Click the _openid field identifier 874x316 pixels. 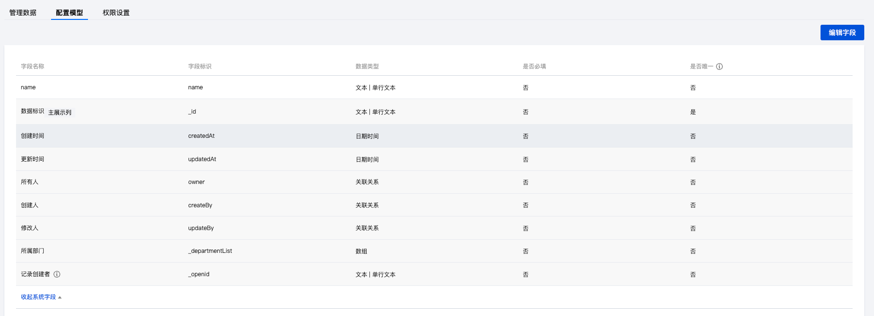(199, 274)
